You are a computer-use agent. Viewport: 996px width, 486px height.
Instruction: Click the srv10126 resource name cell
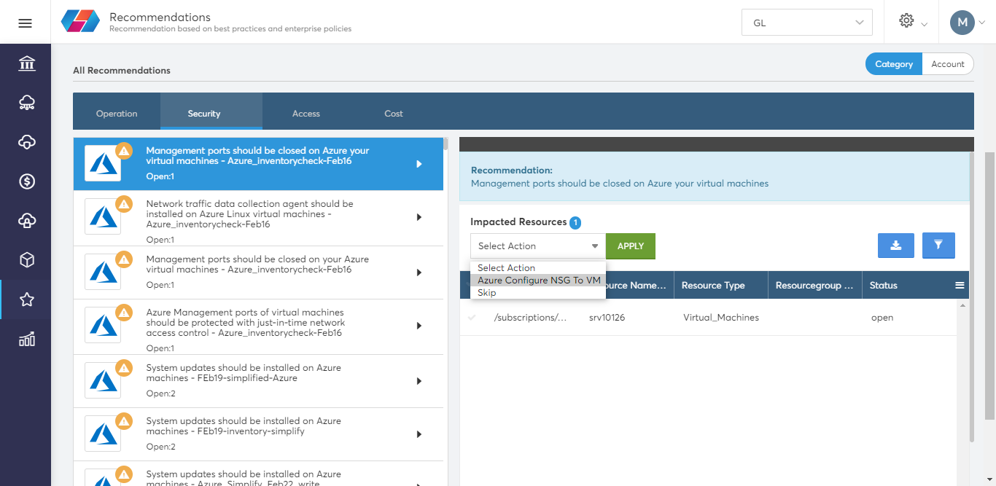coord(607,318)
